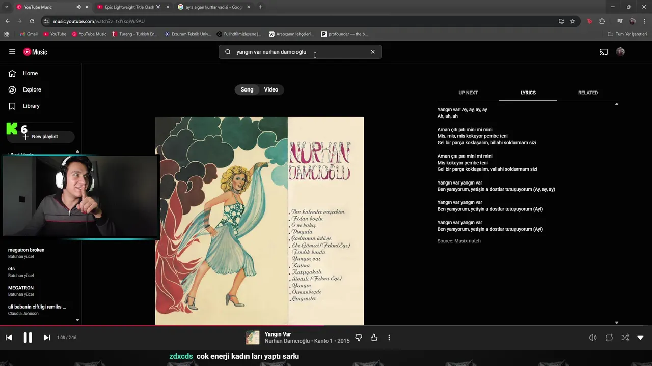The width and height of the screenshot is (652, 366).
Task: Like the song Yangın Var
Action: (x=374, y=338)
